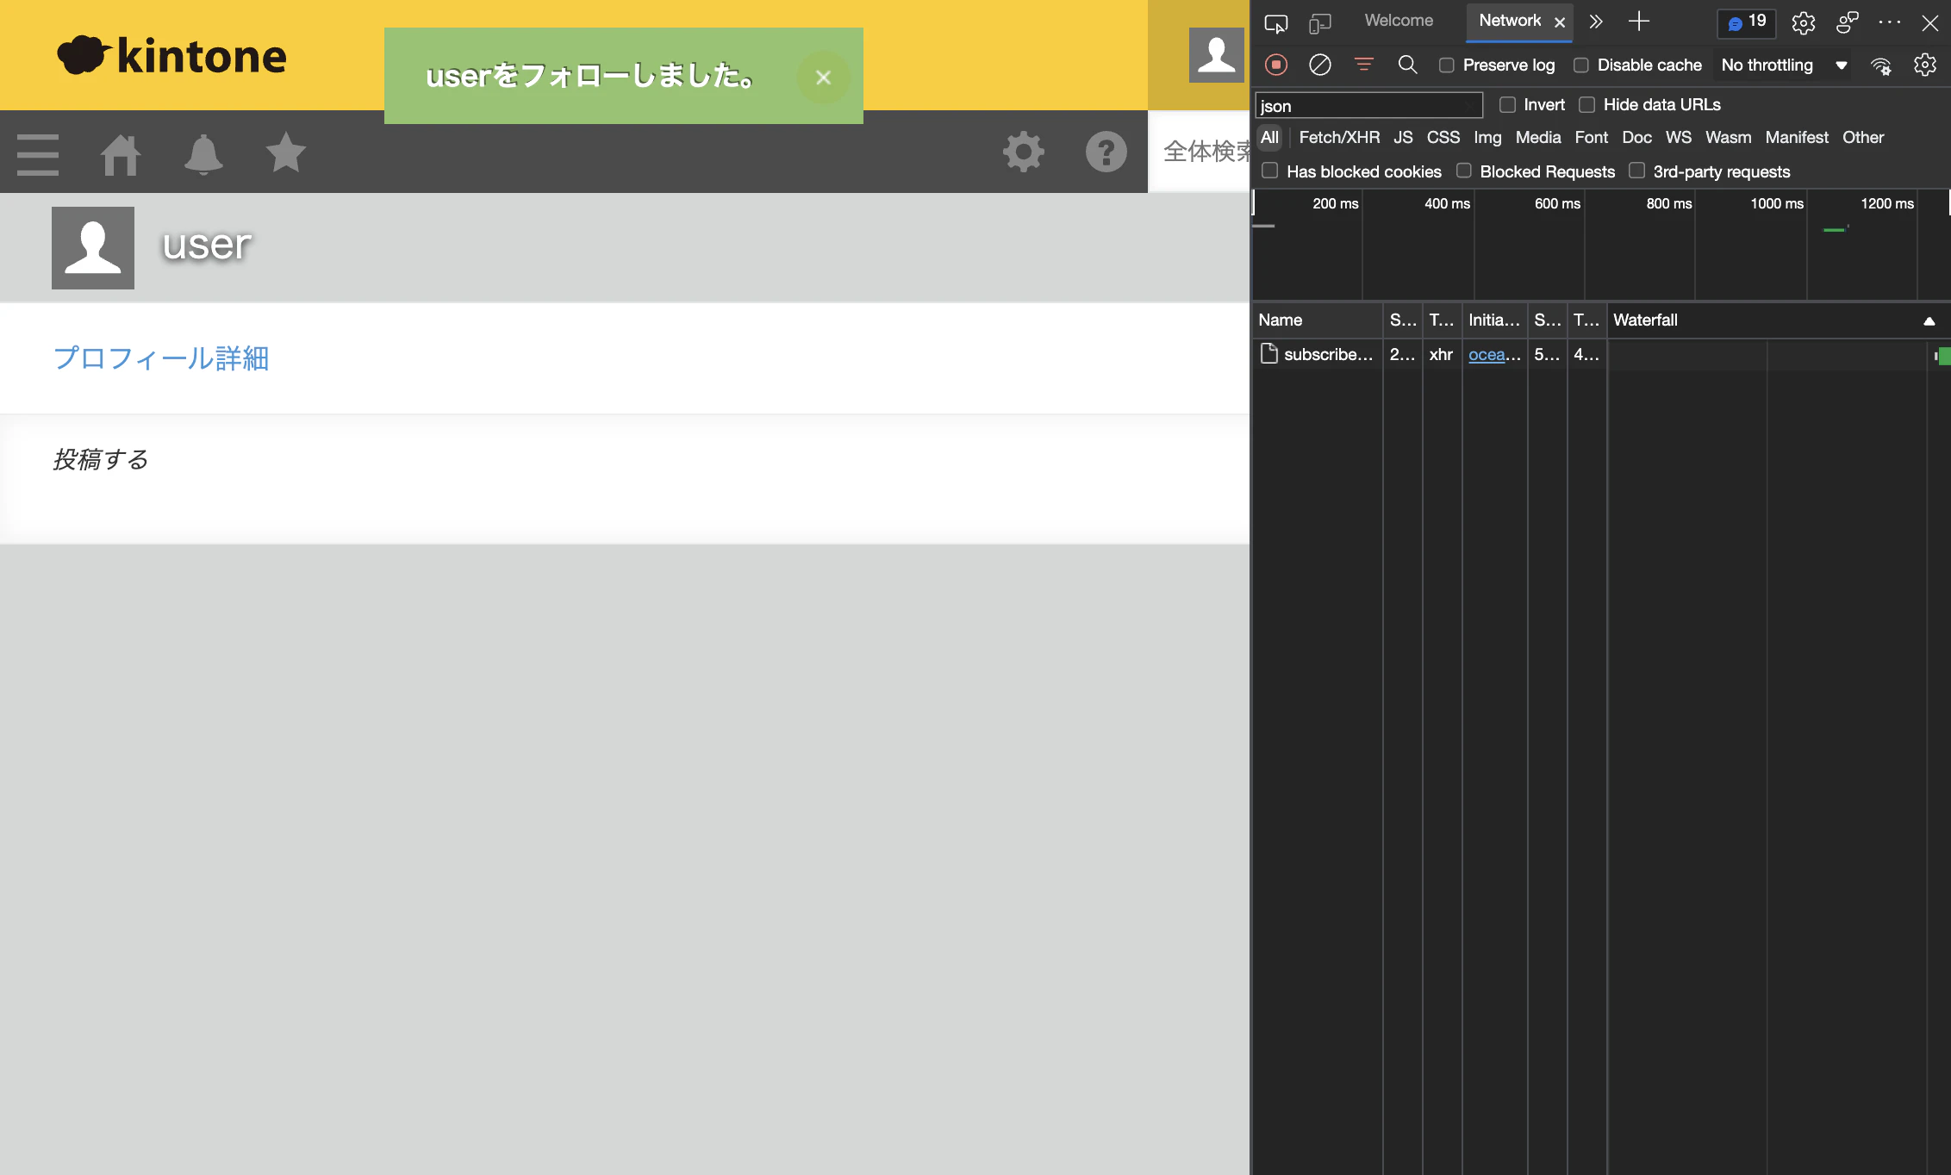1951x1175 pixels.
Task: Click the xhr type cell
Action: [1441, 354]
